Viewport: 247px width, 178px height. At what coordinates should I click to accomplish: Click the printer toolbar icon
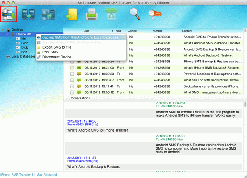(91, 14)
